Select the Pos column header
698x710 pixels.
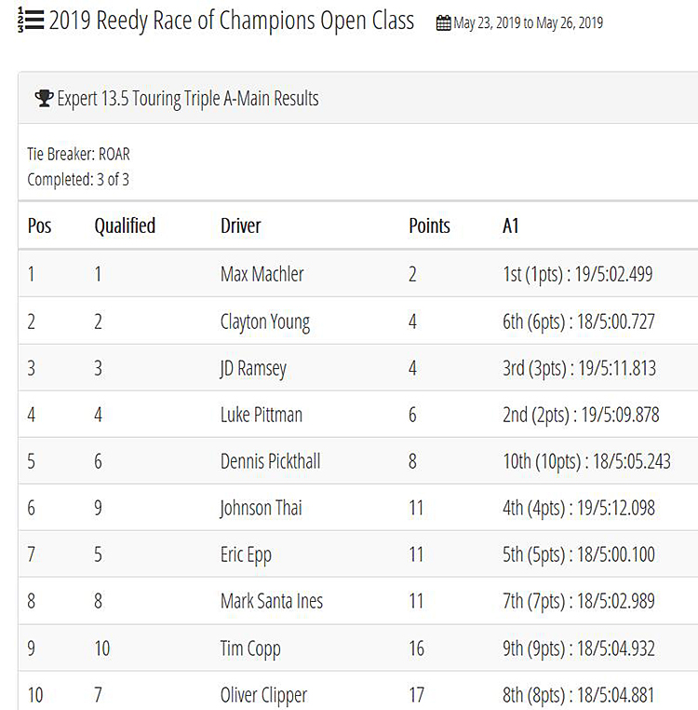(x=39, y=225)
